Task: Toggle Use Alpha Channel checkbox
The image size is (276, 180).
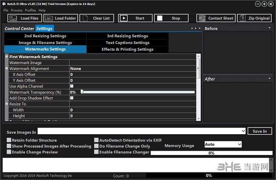Action: 72,86
